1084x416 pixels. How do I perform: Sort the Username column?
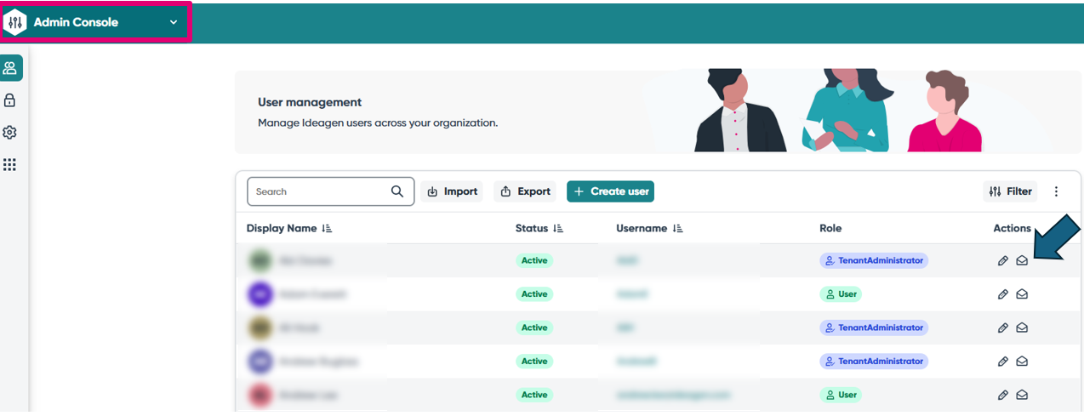click(x=677, y=229)
